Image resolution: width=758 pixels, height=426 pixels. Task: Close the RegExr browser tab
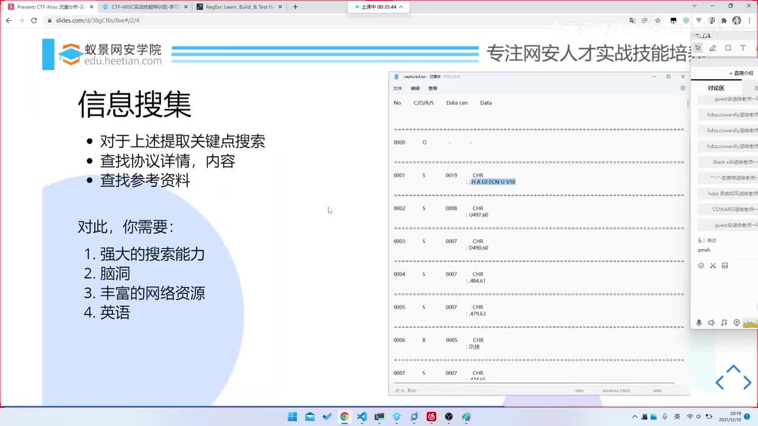[x=280, y=7]
